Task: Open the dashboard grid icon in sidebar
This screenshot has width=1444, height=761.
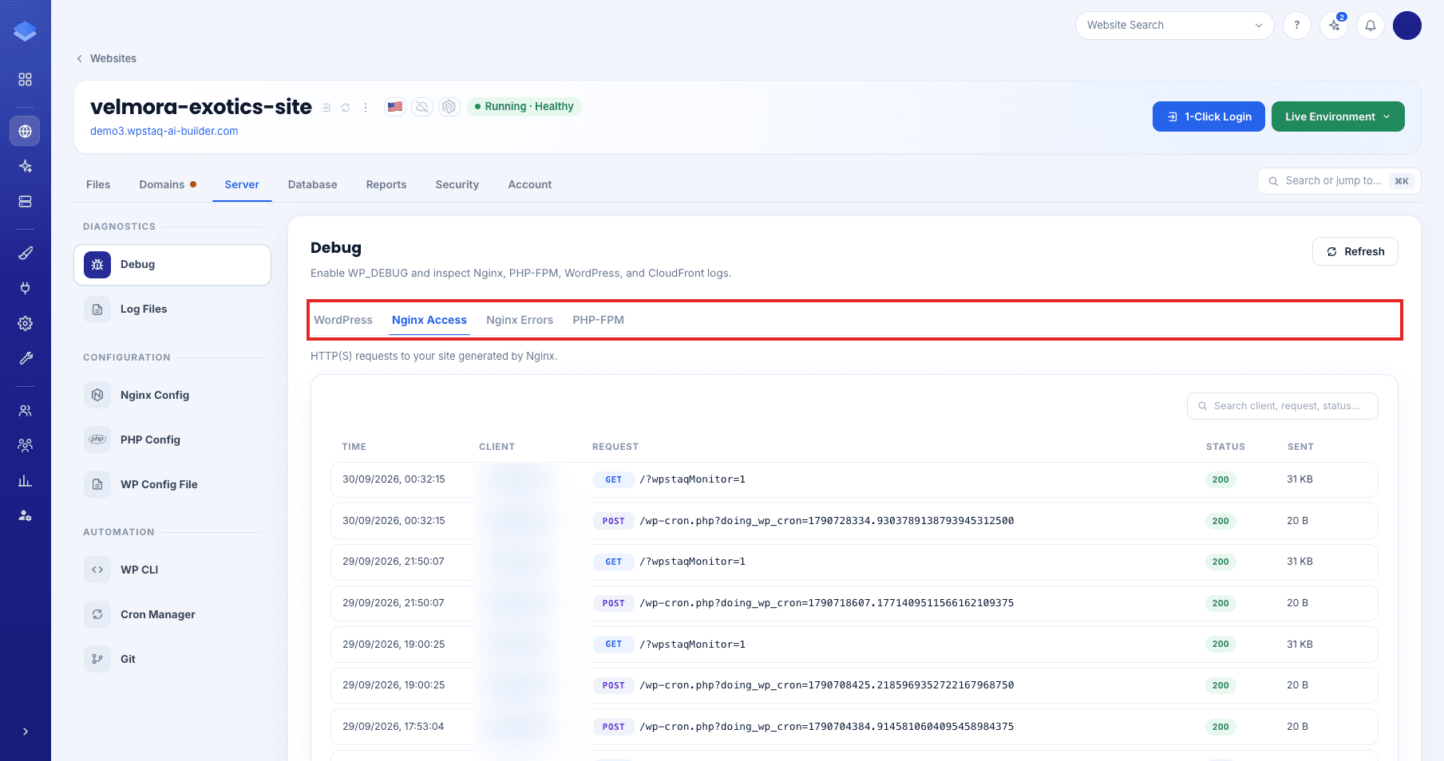Action: [26, 80]
